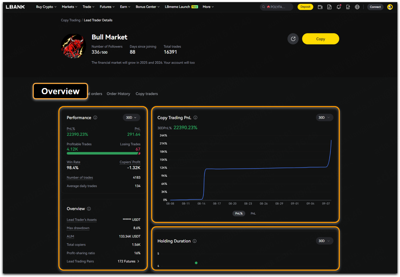The width and height of the screenshot is (400, 277).
Task: Click the Copy Trading PnL info icon
Action: pos(195,118)
